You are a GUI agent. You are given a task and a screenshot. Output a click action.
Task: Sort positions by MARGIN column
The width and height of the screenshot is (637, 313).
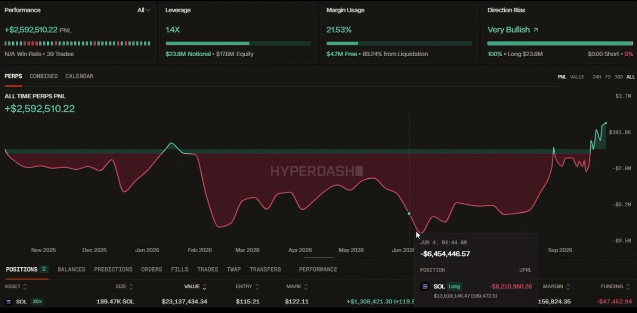[x=555, y=286]
